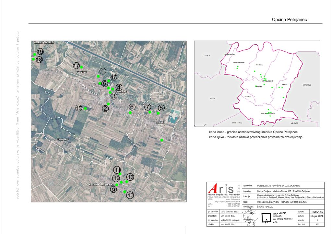Click circled marker number 13
The width and height of the screenshot is (332, 234).
click(x=130, y=177)
